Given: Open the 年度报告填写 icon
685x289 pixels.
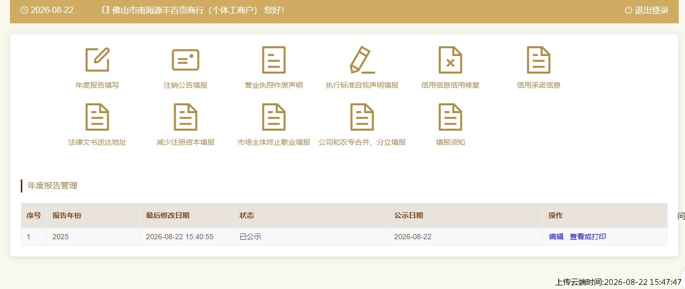Looking at the screenshot, I should pyautogui.click(x=97, y=60).
